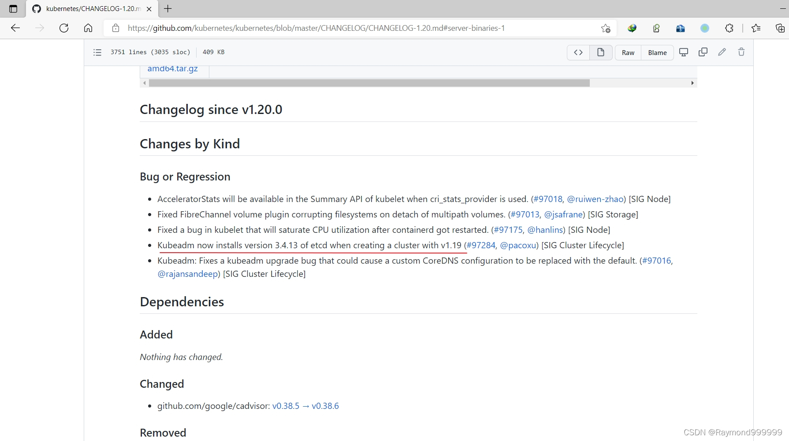Click the 'Nothing has changed.' text

(x=181, y=357)
